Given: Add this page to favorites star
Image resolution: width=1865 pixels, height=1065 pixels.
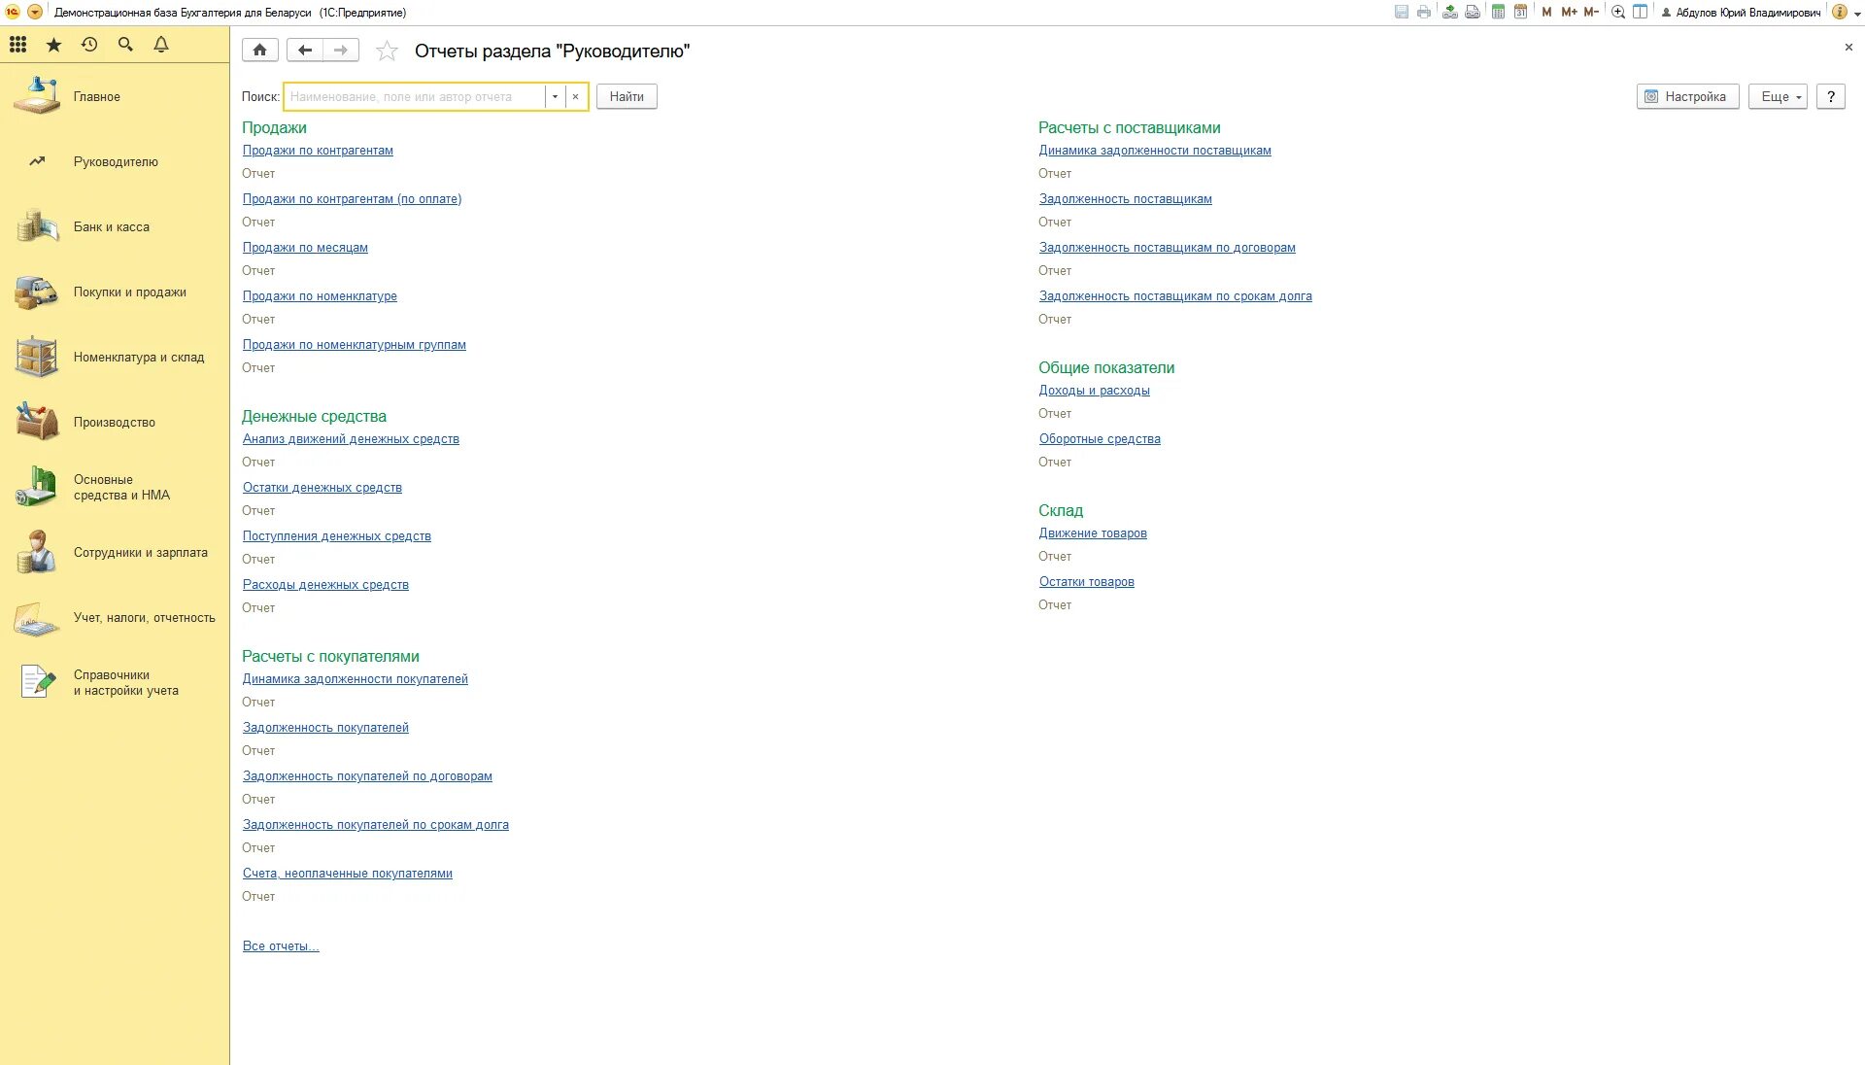Looking at the screenshot, I should point(387,52).
